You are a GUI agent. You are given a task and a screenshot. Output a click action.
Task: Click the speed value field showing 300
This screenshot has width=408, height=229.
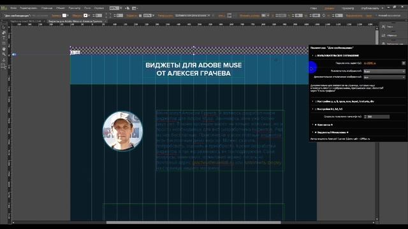click(x=378, y=117)
